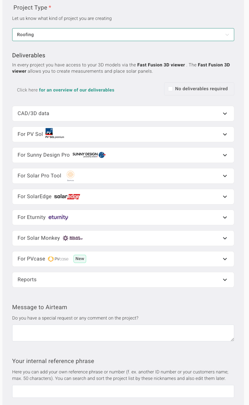
Task: Expand the For Eturnity section row
Action: pos(123,217)
